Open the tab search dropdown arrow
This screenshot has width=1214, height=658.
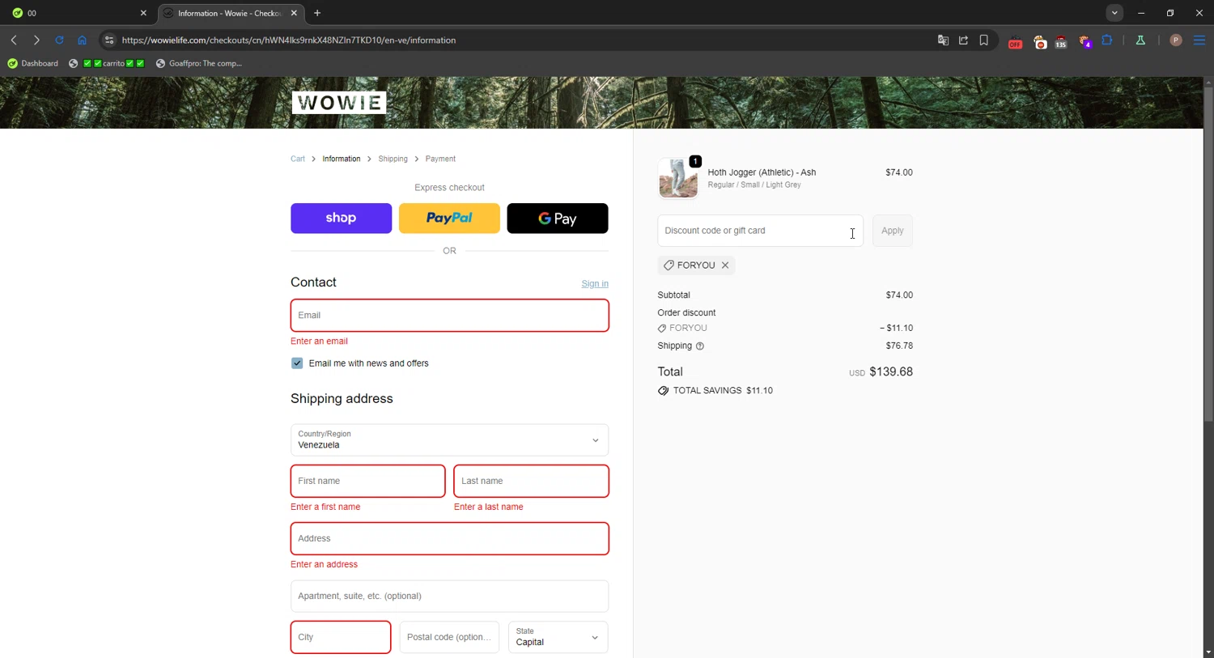[1114, 13]
